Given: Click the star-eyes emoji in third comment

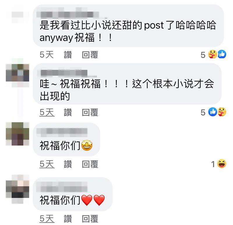Looking at the screenshot, I should click(x=87, y=146).
